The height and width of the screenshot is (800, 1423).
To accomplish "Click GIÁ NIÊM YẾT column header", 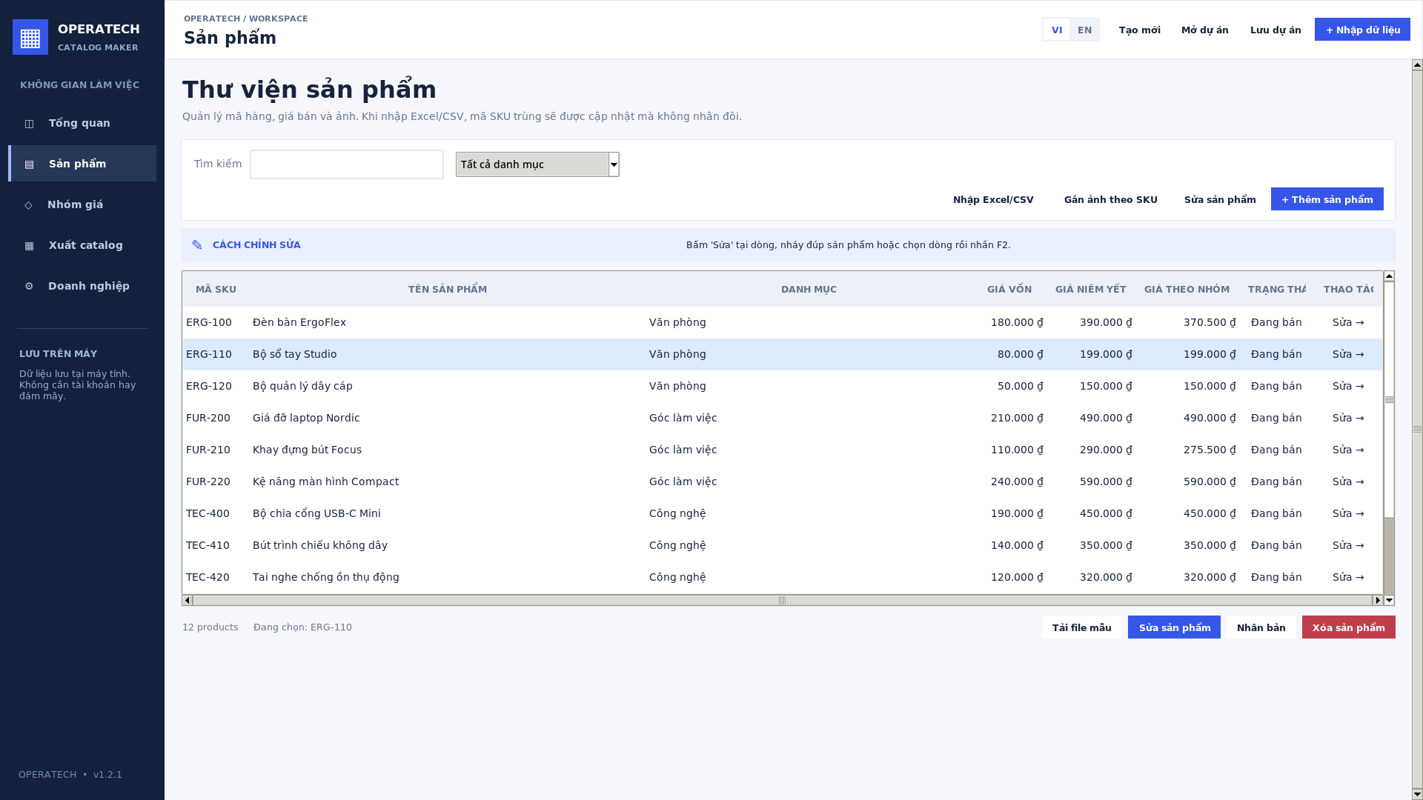I will [1090, 289].
